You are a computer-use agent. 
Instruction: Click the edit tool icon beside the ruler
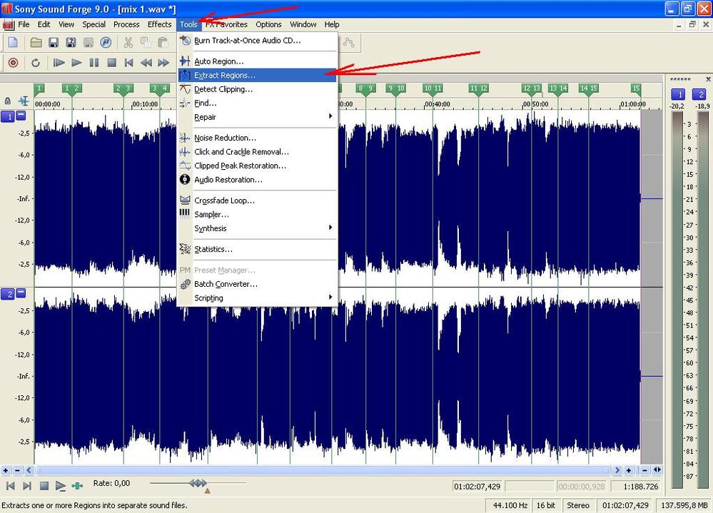pyautogui.click(x=23, y=101)
